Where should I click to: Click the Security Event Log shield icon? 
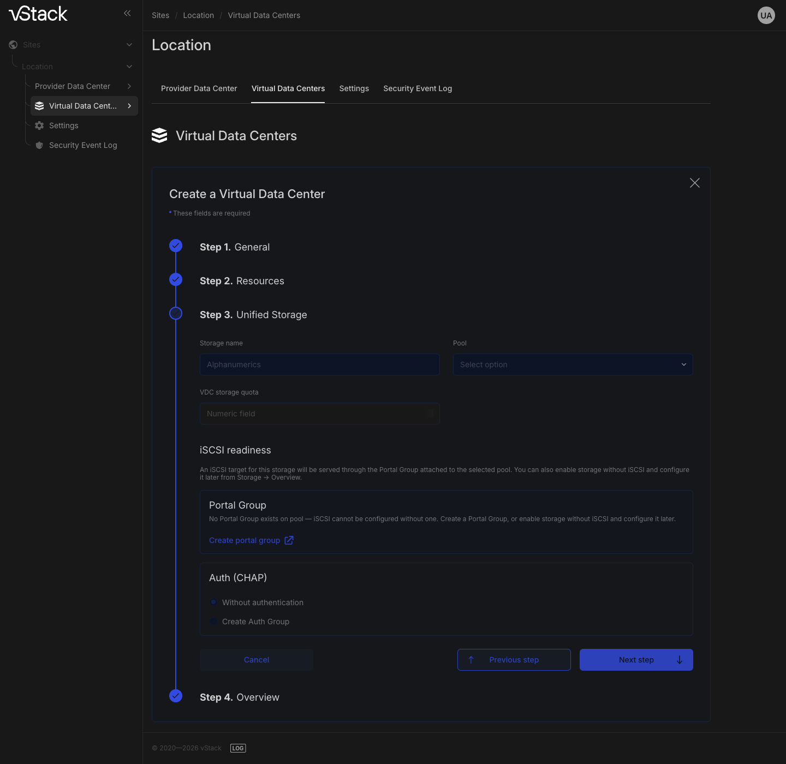pyautogui.click(x=39, y=145)
